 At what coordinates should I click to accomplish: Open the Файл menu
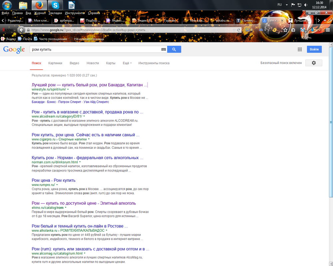5,13
